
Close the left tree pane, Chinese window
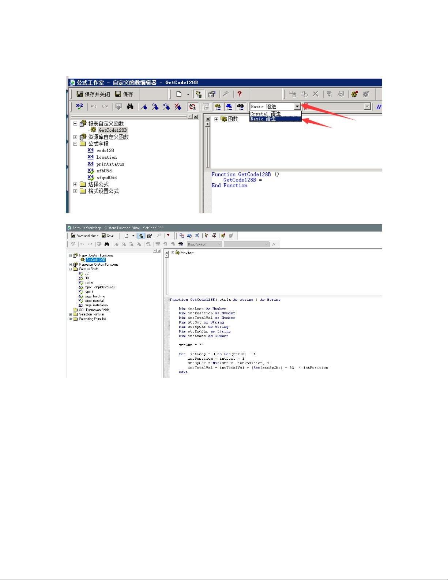(x=196, y=117)
